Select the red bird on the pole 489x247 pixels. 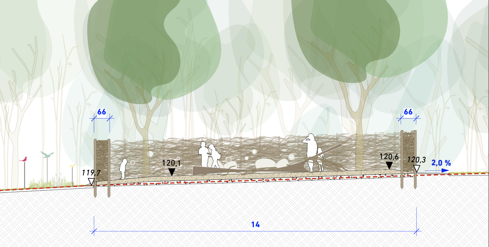pos(24,159)
